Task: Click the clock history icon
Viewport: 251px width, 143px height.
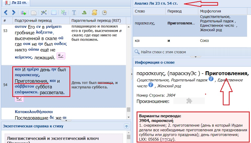Action: (x=104, y=12)
